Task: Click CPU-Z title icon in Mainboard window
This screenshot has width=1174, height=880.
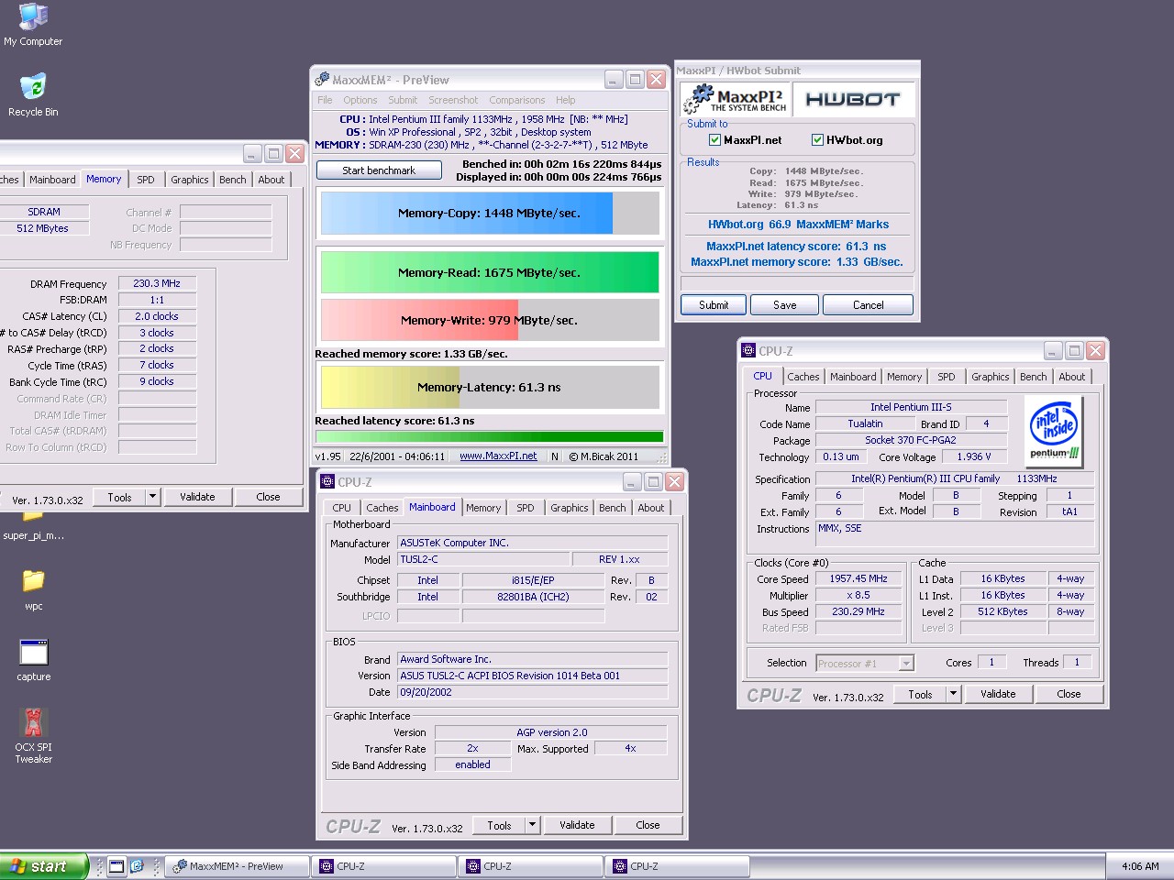Action: click(327, 482)
